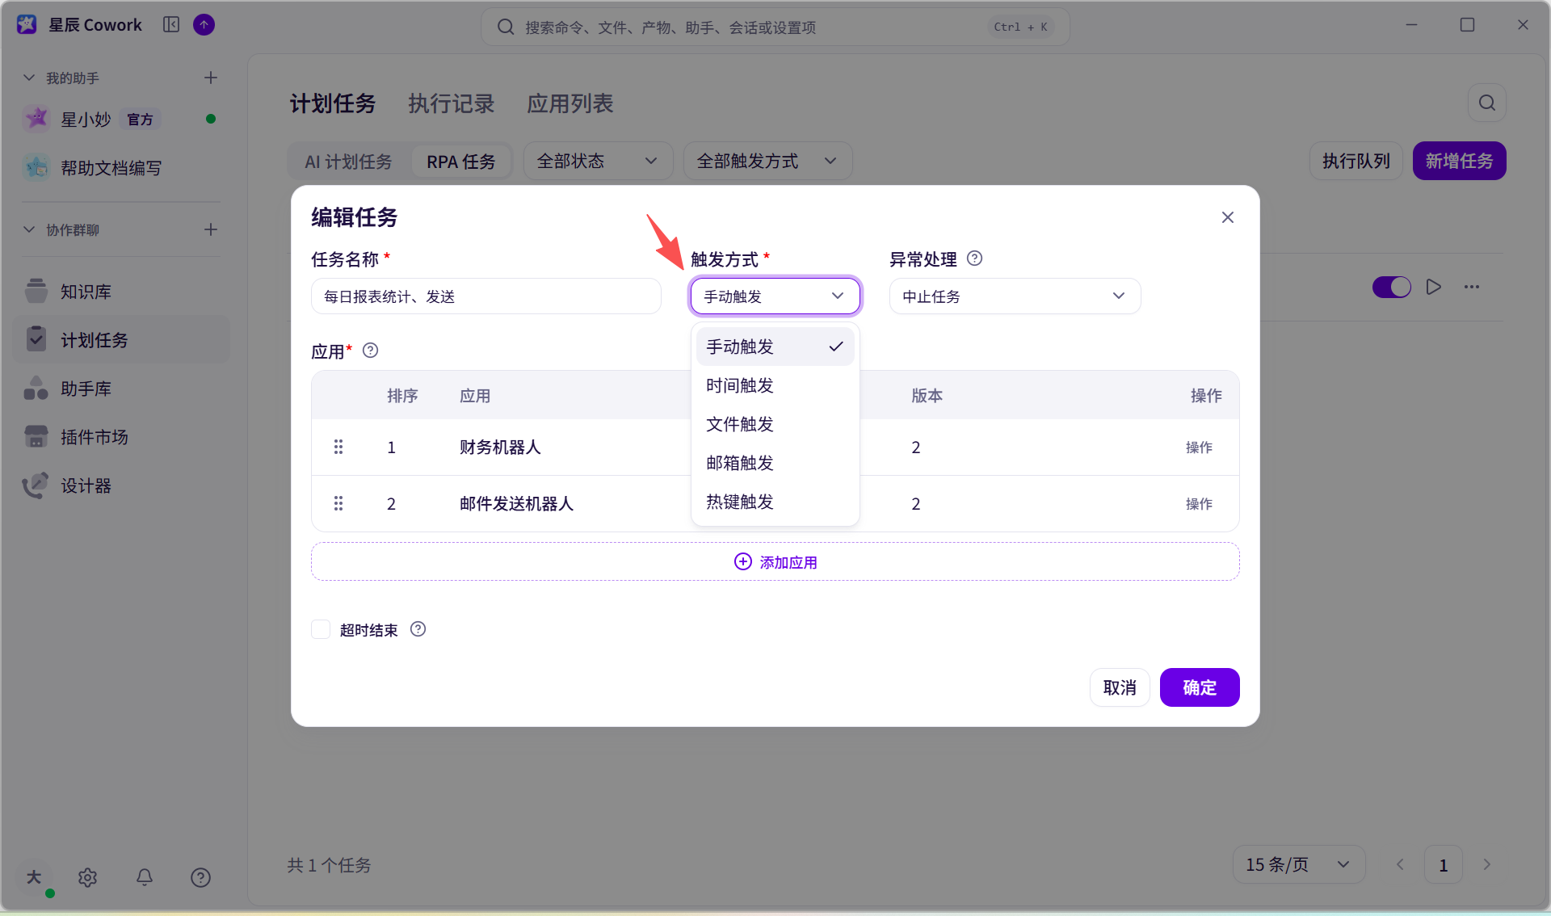Close the 编辑任务 dialog
1551x916 pixels.
(x=1228, y=217)
